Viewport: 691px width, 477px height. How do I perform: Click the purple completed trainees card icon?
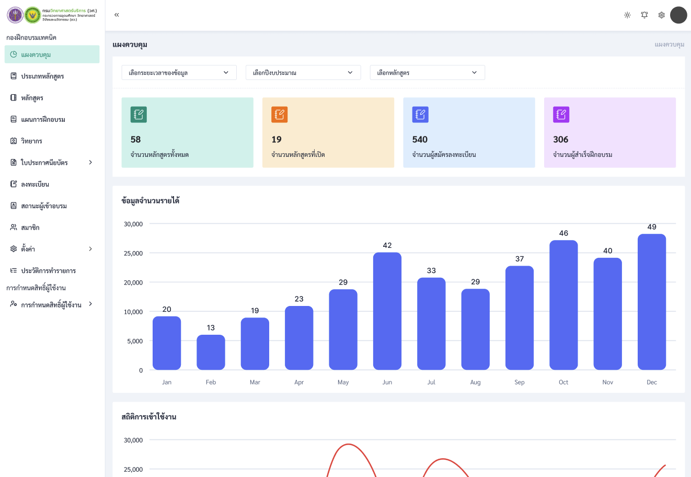561,115
